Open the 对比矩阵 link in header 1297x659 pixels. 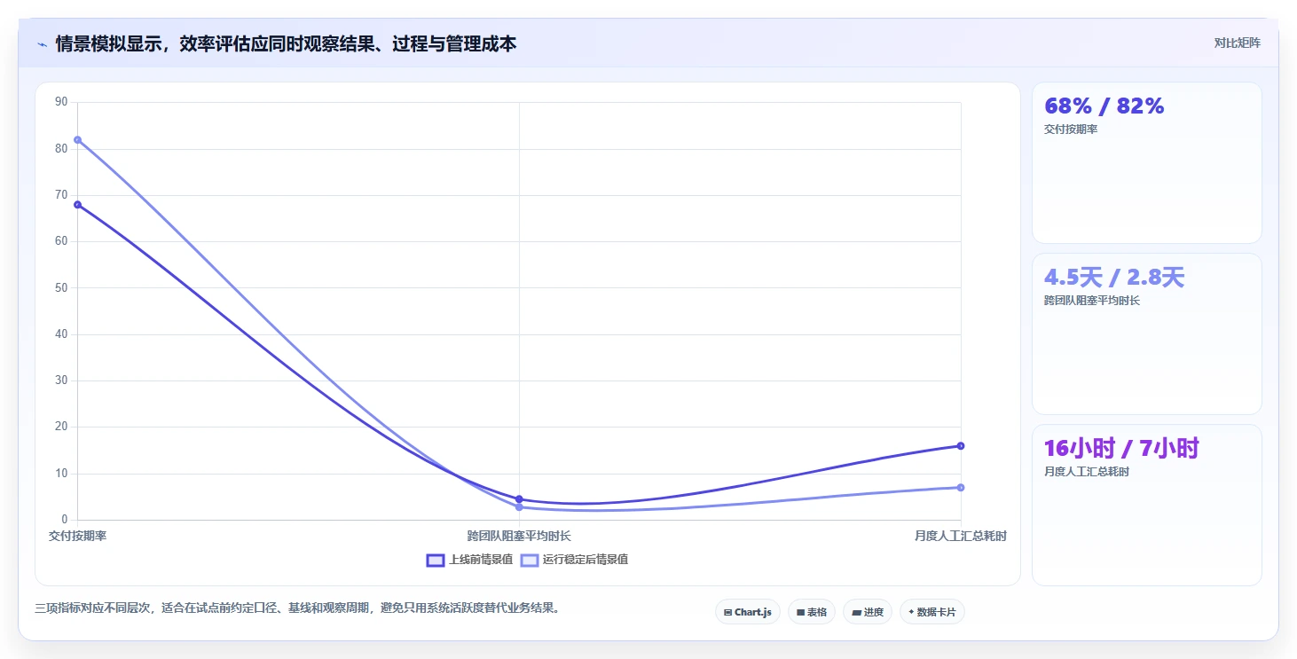[x=1237, y=43]
